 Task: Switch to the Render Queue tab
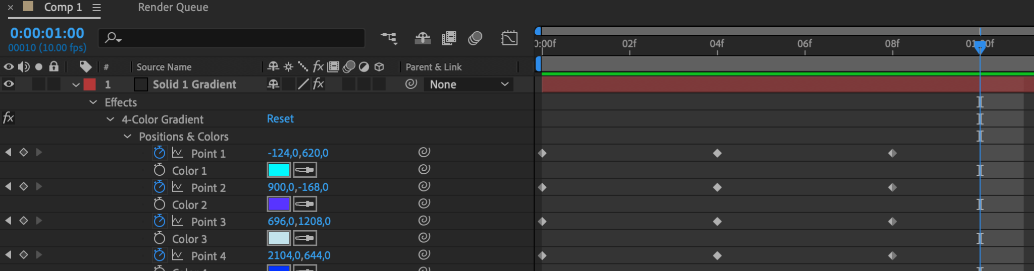(173, 8)
